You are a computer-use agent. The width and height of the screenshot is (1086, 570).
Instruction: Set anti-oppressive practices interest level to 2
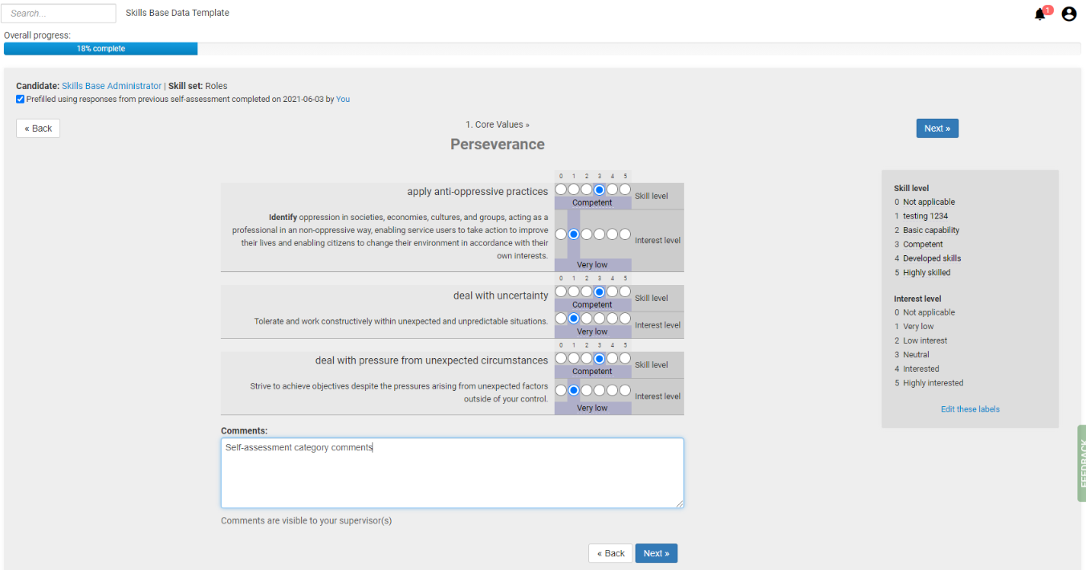(586, 234)
